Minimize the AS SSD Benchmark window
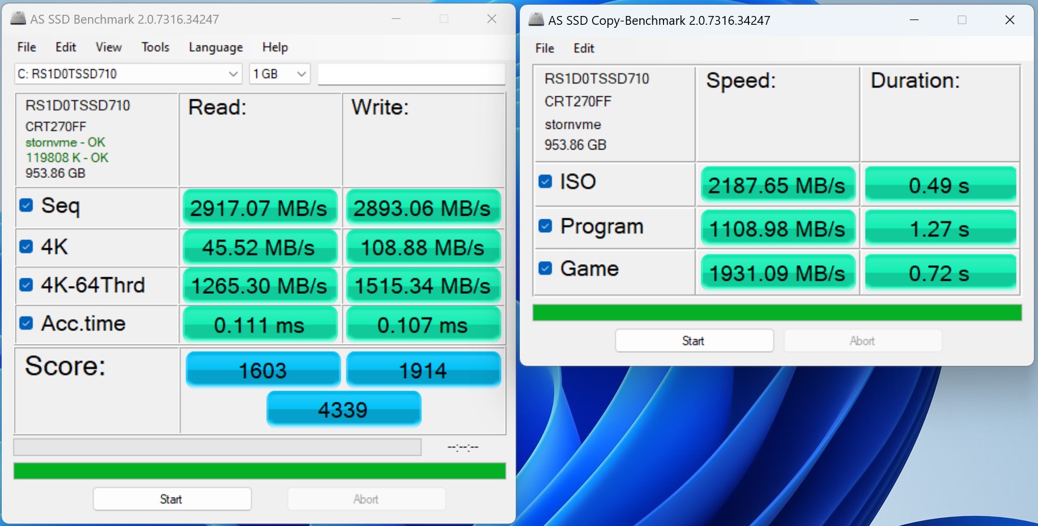This screenshot has height=526, width=1038. pyautogui.click(x=396, y=19)
